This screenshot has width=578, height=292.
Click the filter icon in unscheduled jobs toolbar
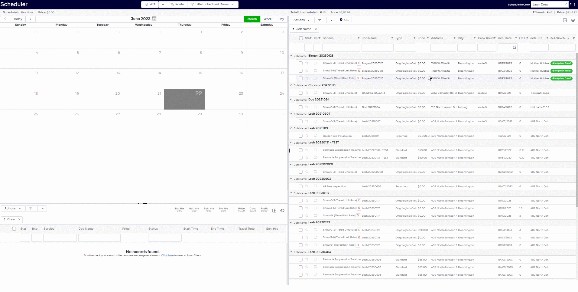[x=320, y=20]
